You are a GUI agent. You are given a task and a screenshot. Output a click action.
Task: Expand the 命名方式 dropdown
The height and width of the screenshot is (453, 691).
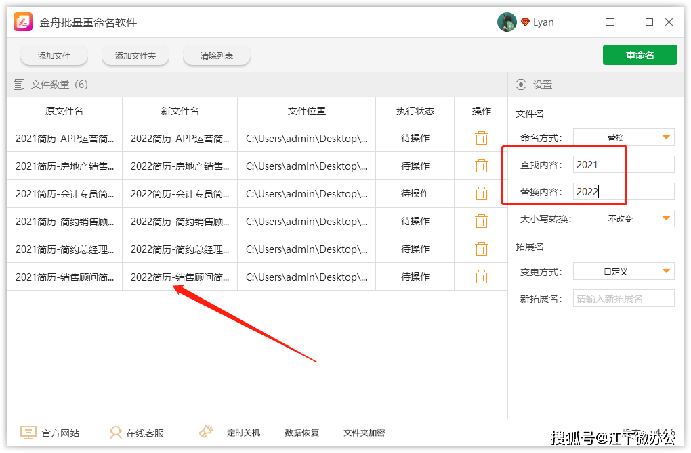coord(623,137)
